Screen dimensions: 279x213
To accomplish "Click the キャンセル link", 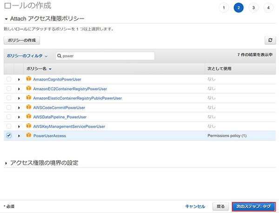I will coord(195,206).
